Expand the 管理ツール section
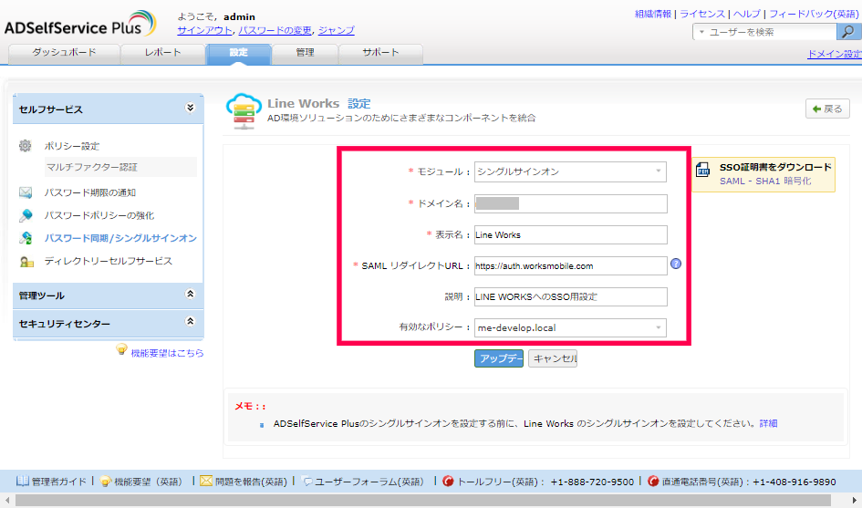Viewport: 862px width, 508px height. 190,295
